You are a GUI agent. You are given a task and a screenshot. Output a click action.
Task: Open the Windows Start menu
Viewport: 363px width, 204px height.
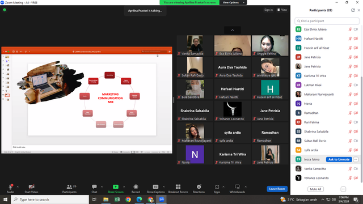click(x=5, y=199)
